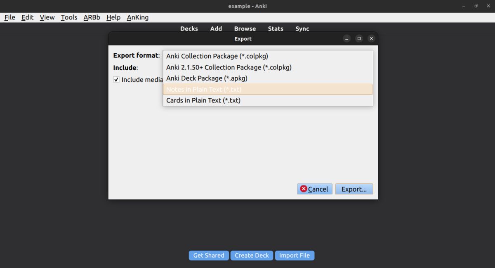Maximize the main Anki window

point(476,6)
